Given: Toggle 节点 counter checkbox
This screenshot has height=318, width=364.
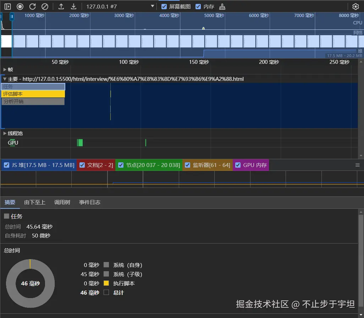Looking at the screenshot, I should 121,165.
